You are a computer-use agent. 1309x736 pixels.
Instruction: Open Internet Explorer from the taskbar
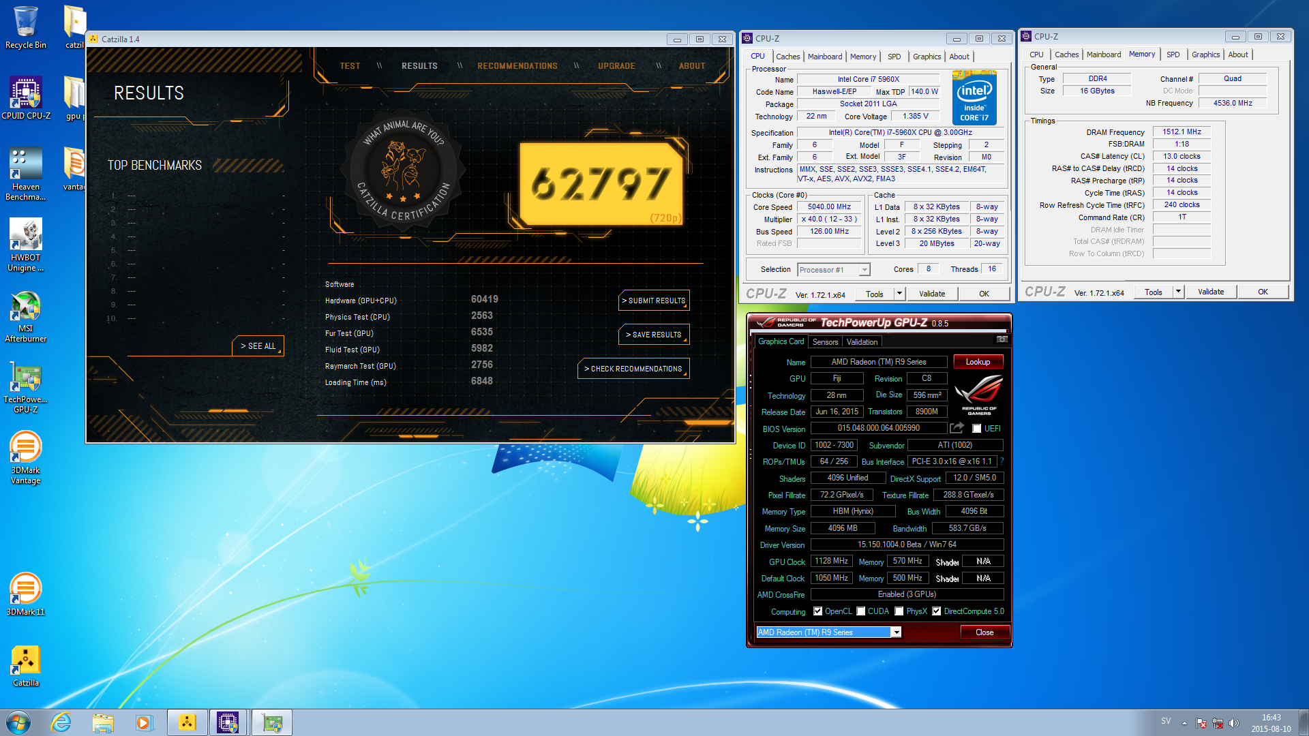(x=61, y=722)
